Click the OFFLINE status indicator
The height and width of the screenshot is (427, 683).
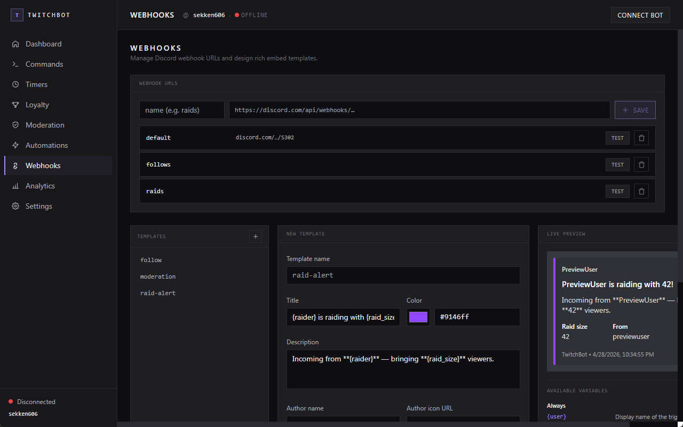tap(251, 15)
